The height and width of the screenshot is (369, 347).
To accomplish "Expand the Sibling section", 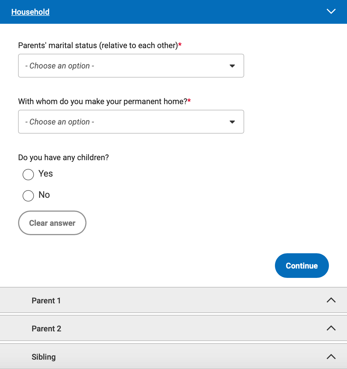I will [173, 357].
